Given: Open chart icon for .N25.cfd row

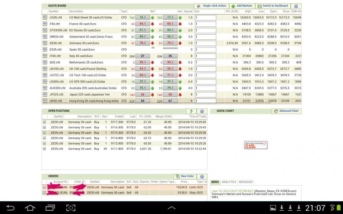Looking at the screenshot, I should pyautogui.click(x=45, y=63).
